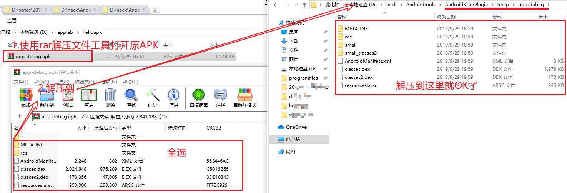Screen dimensions: 567x193
Task: Open recent locations dropdown in right Explorer
Action: (296, 5)
